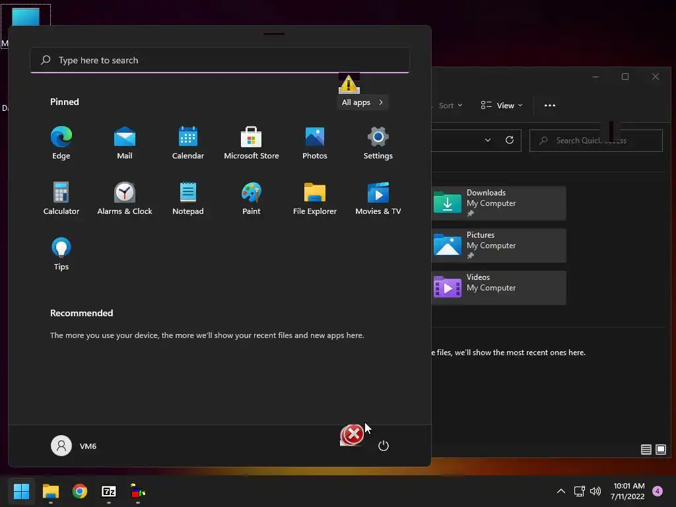Launch Movies & TV
Viewport: 676px width, 507px height.
click(378, 198)
